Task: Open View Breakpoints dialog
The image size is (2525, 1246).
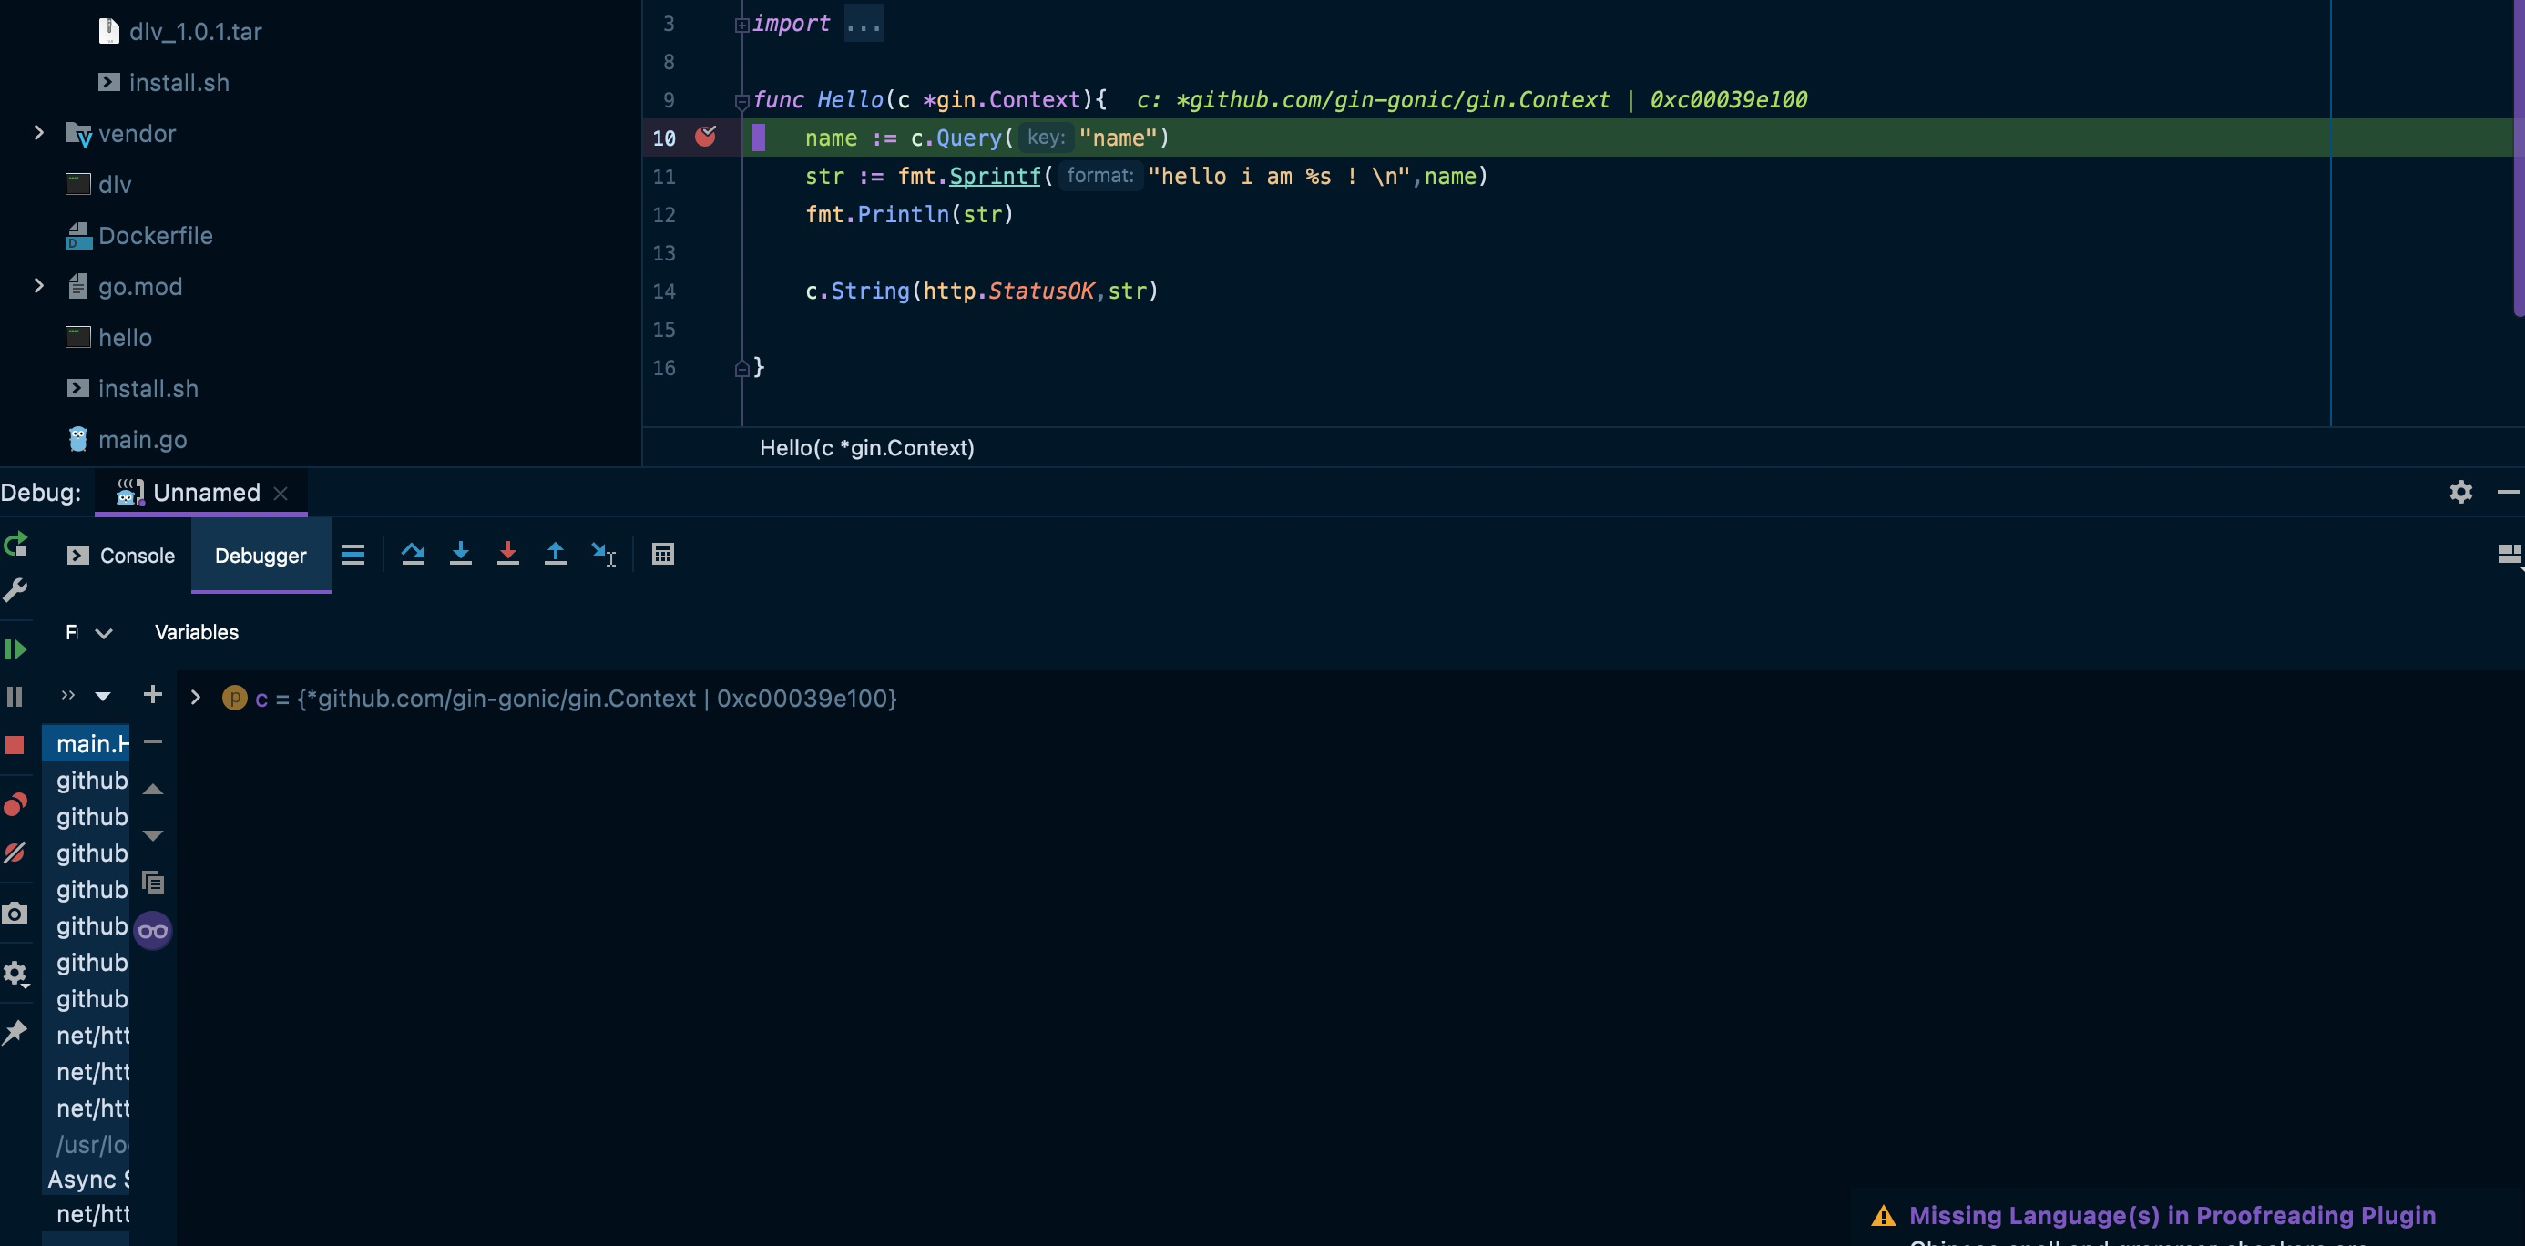Action: [15, 805]
